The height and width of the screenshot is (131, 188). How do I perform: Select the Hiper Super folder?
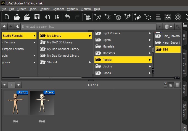tap(168, 43)
